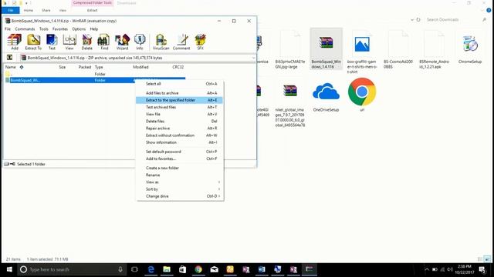Click the Info toolbar icon

click(140, 42)
